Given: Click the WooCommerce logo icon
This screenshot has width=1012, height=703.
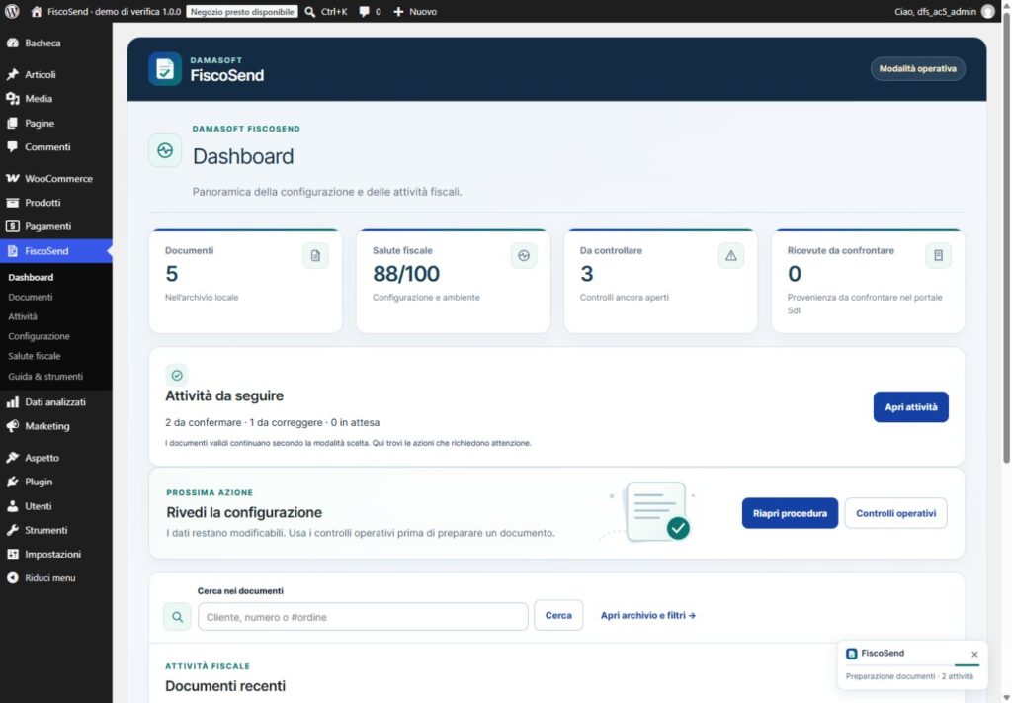Looking at the screenshot, I should tap(12, 178).
